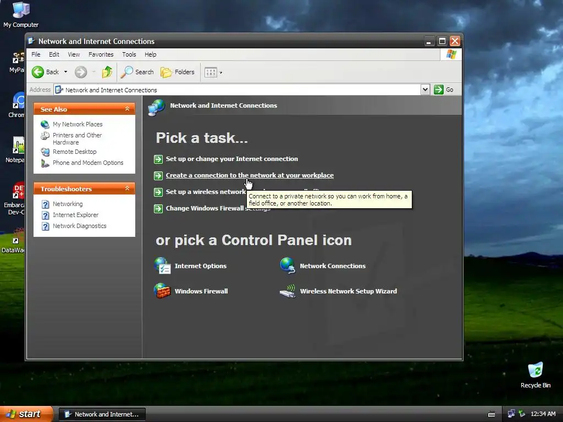Viewport: 563px width, 422px height.
Task: Select Create a connection to workplace network
Action: pos(250,175)
